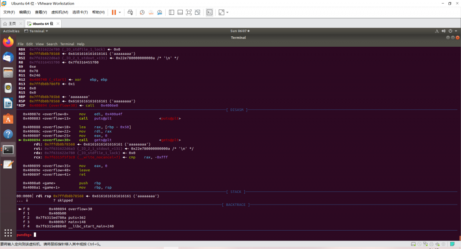Image resolution: width=461 pixels, height=249 pixels.
Task: Close the 主页 tab
Action: click(x=21, y=23)
